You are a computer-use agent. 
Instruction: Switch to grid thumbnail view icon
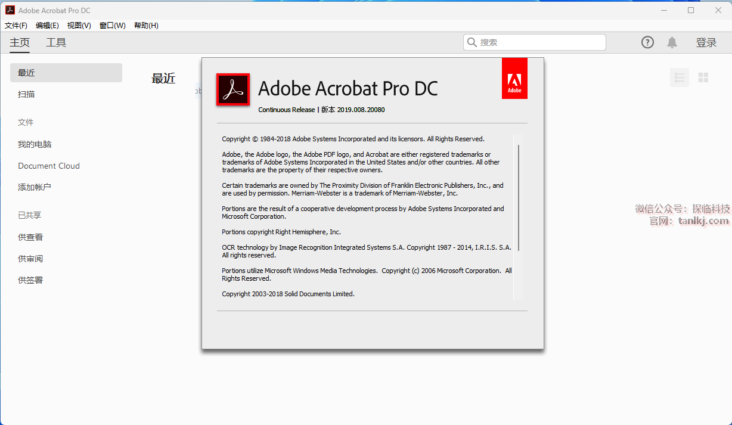coord(703,77)
